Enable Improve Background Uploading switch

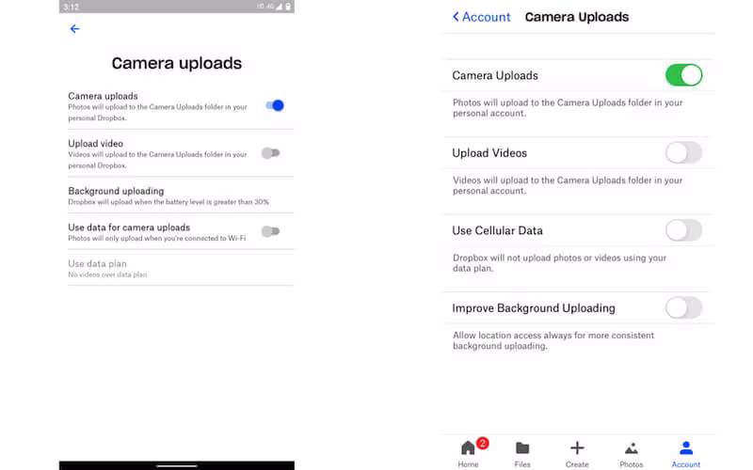click(x=683, y=308)
